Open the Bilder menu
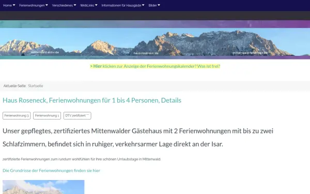310x194 pixels. tap(152, 5)
